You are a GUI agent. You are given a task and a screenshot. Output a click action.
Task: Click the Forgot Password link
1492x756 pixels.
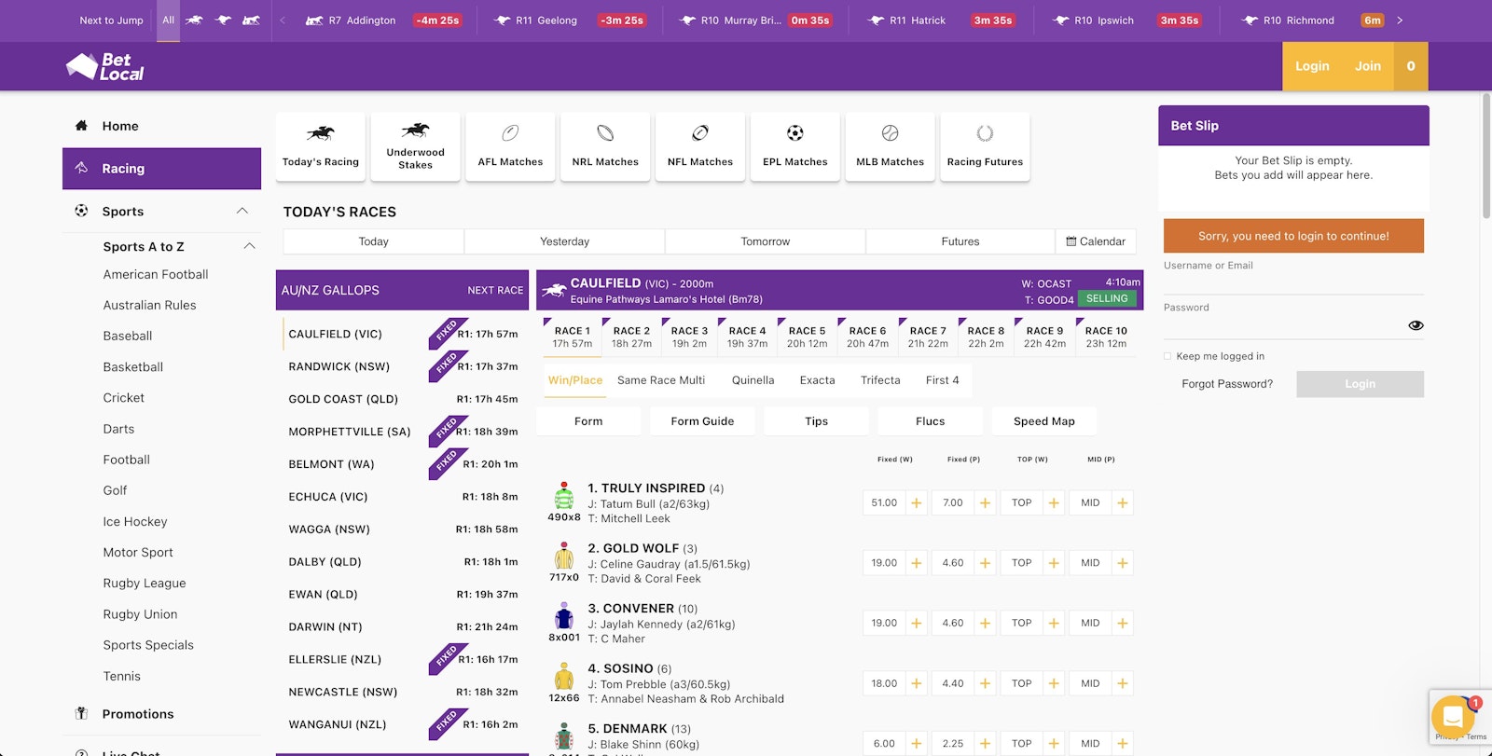pos(1226,384)
